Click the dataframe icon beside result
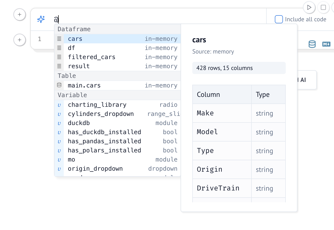 (x=59, y=66)
